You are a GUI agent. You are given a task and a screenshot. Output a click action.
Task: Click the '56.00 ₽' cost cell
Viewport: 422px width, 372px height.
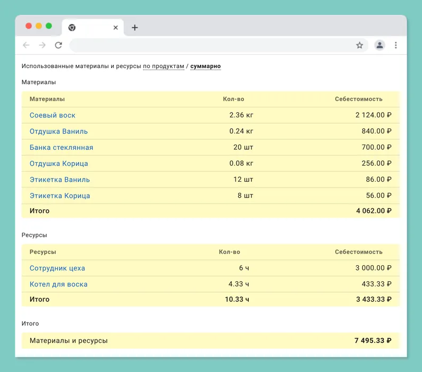click(x=378, y=196)
